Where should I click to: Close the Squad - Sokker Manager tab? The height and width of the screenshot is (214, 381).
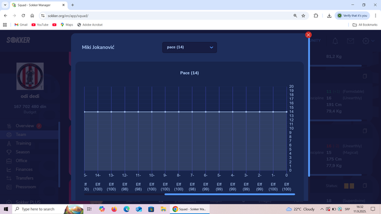(x=64, y=5)
